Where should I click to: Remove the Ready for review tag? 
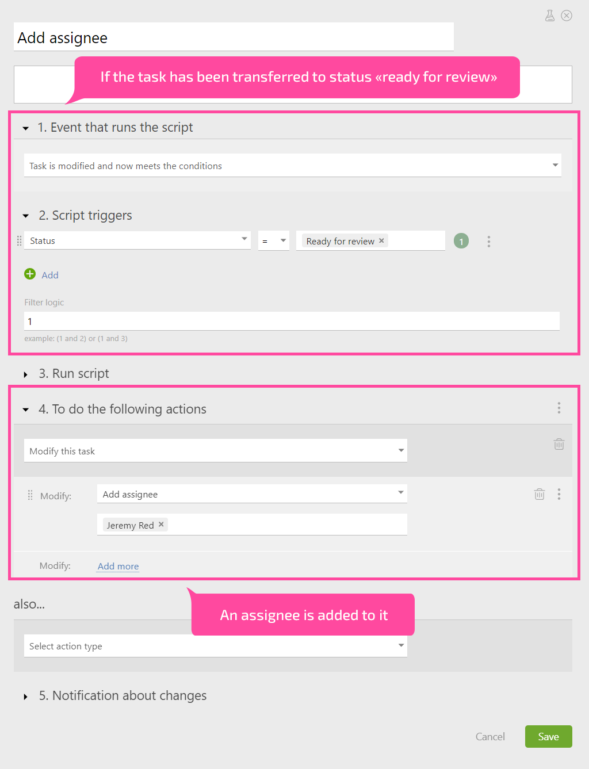pos(381,240)
